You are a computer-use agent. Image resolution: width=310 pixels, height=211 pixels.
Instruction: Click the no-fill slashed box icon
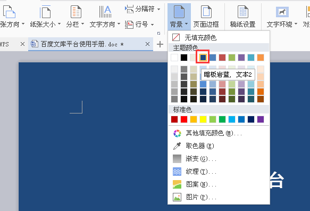coord(176,37)
